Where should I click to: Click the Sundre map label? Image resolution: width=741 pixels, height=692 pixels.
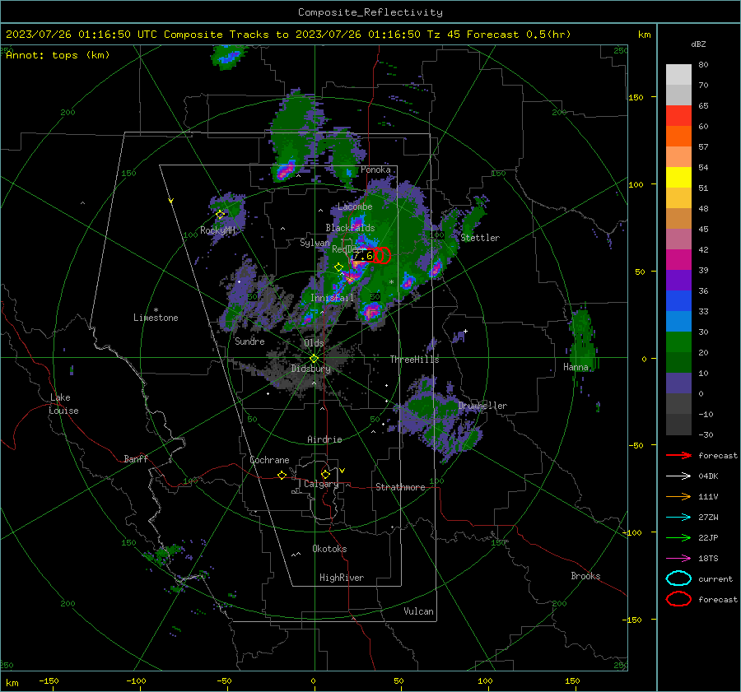[x=249, y=341]
